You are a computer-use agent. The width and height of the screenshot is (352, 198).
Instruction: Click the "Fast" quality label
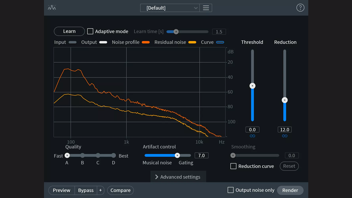pos(58,156)
